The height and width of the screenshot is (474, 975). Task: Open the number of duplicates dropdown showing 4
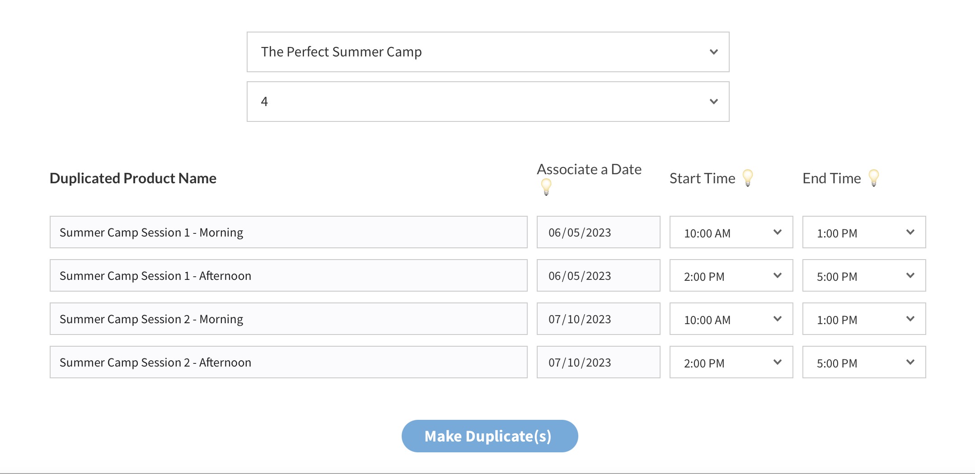click(x=487, y=102)
